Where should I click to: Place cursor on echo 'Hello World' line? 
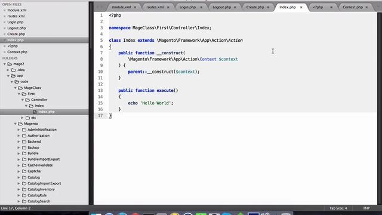[150, 103]
